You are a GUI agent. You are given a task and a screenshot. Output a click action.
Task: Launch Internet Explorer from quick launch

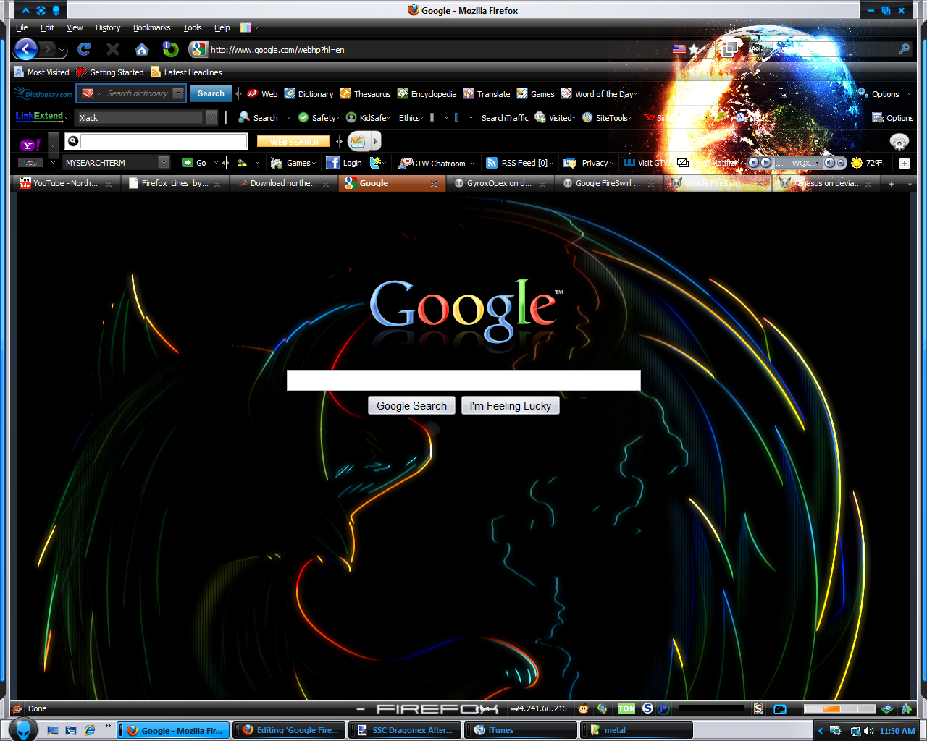point(90,730)
